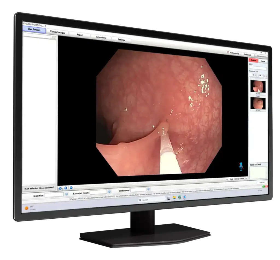The height and width of the screenshot is (260, 280).
Task: Click into the Extent of Exam field
Action: click(98, 192)
